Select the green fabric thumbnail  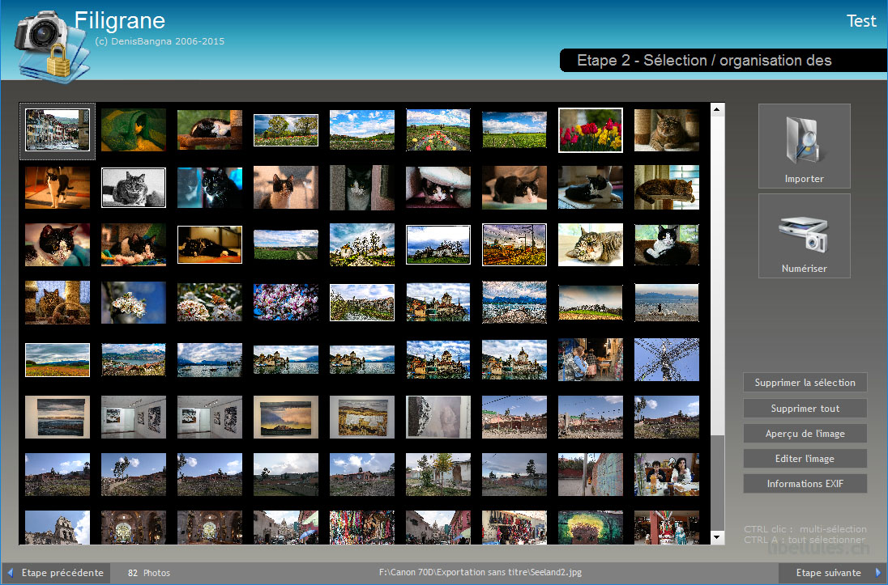click(x=134, y=130)
